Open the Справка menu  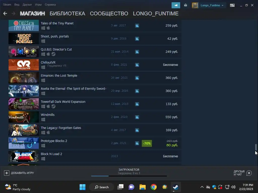coord(50,5)
